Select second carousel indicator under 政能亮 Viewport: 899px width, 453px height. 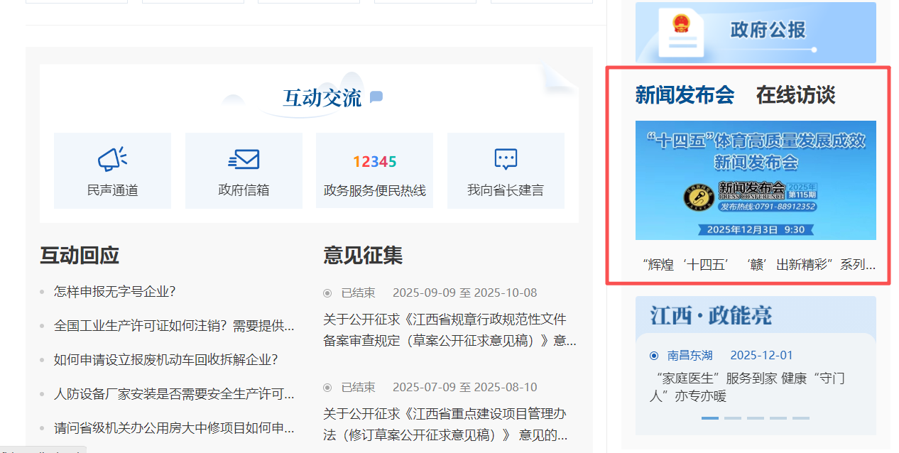[x=733, y=418]
